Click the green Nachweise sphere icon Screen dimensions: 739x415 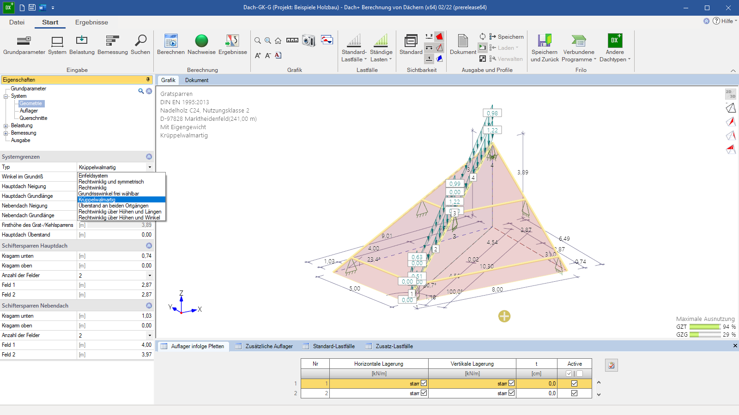[x=201, y=41]
